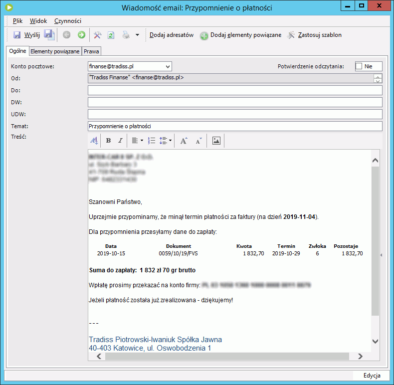Click the Do recipient input field
Image resolution: width=394 pixels, height=385 pixels.
235,90
